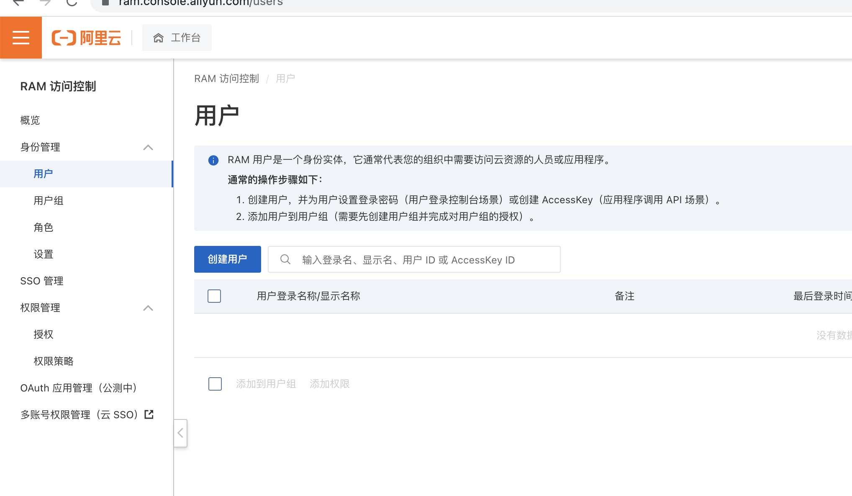Select 权限策略 menu item

tap(54, 361)
